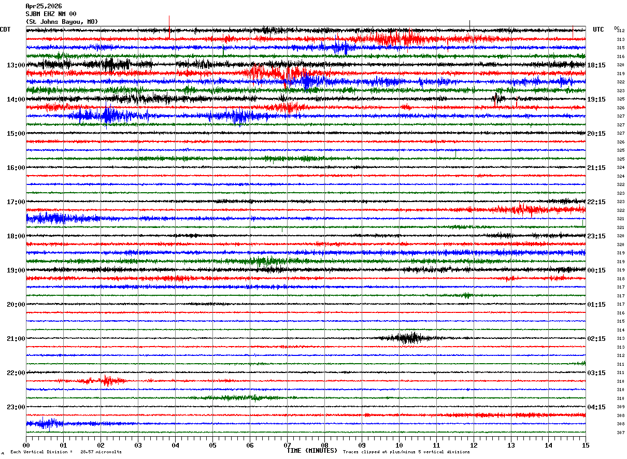This screenshot has width=627, height=459.
Task: Click the TIME (MINUTES) axis title
Action: [312, 451]
